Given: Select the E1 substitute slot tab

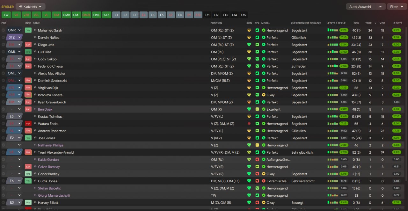Looking at the screenshot, I should click(x=116, y=15).
